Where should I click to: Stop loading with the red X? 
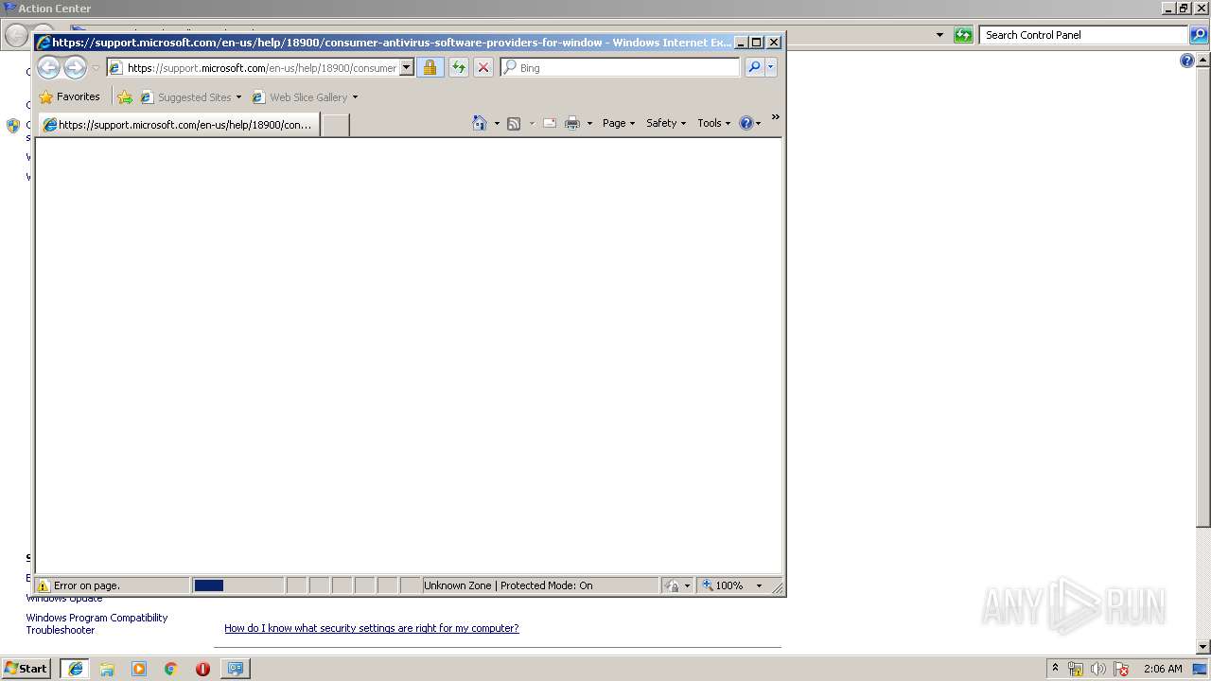click(483, 68)
